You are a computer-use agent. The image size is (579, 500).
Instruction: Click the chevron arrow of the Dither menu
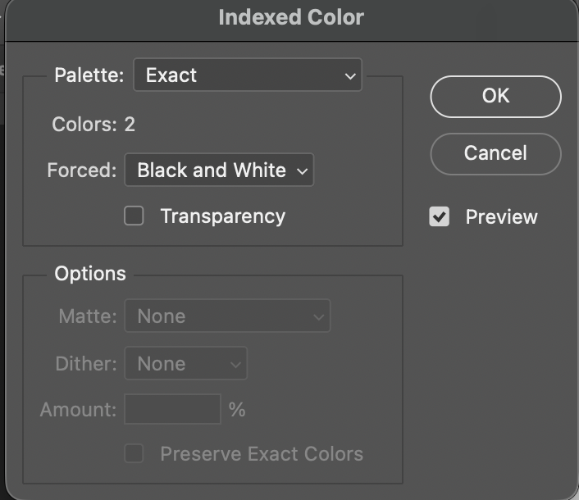click(235, 365)
